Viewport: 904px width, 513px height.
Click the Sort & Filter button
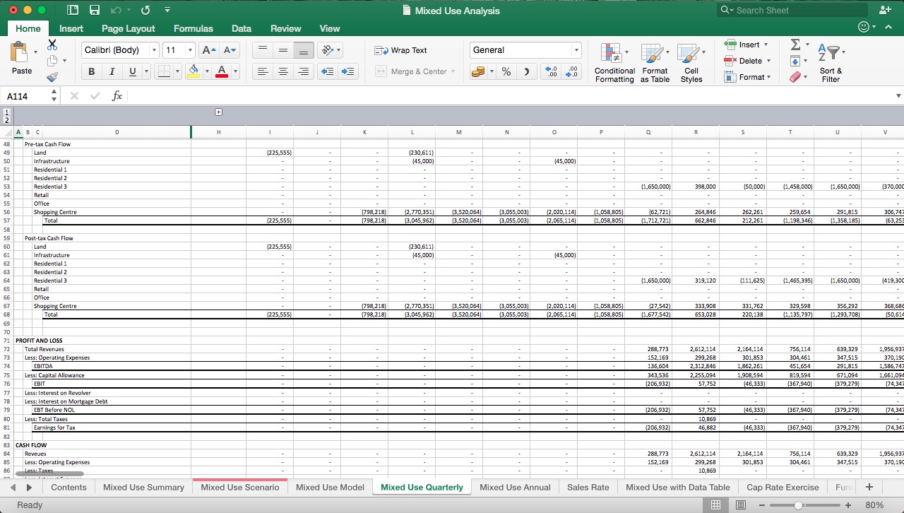[x=831, y=62]
